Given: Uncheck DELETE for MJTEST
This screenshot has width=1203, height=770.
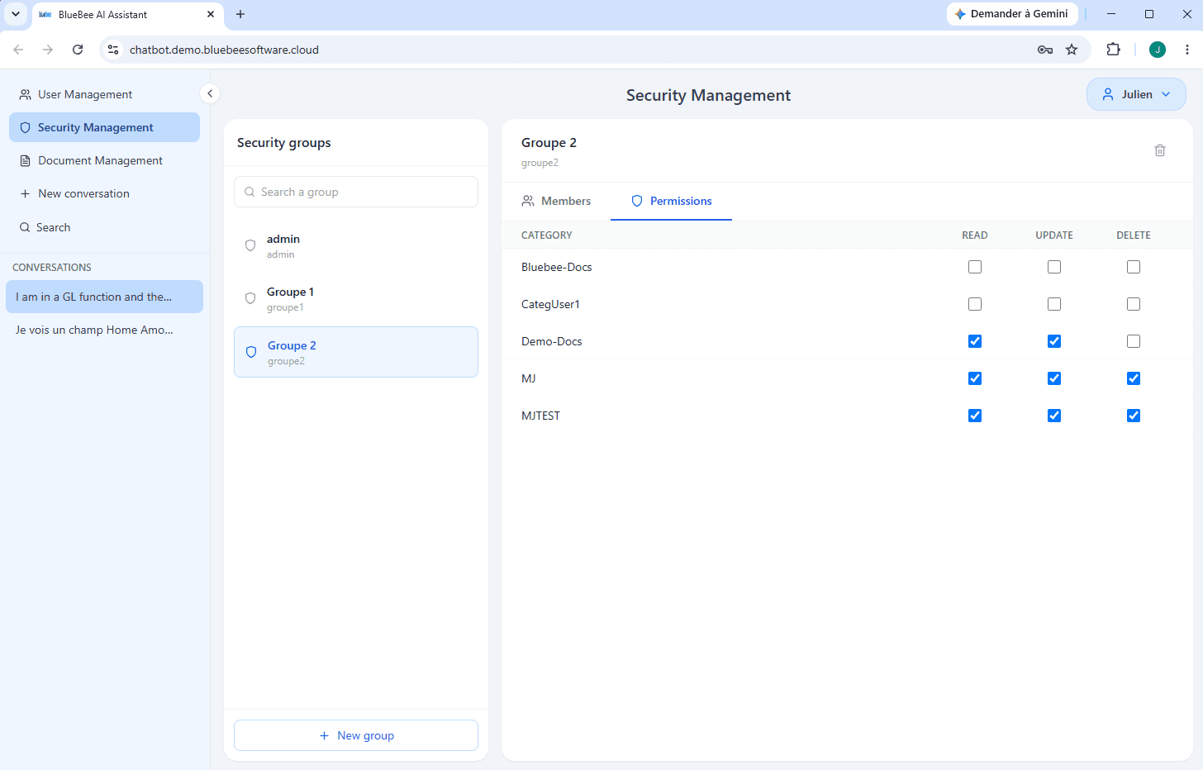Looking at the screenshot, I should tap(1134, 416).
